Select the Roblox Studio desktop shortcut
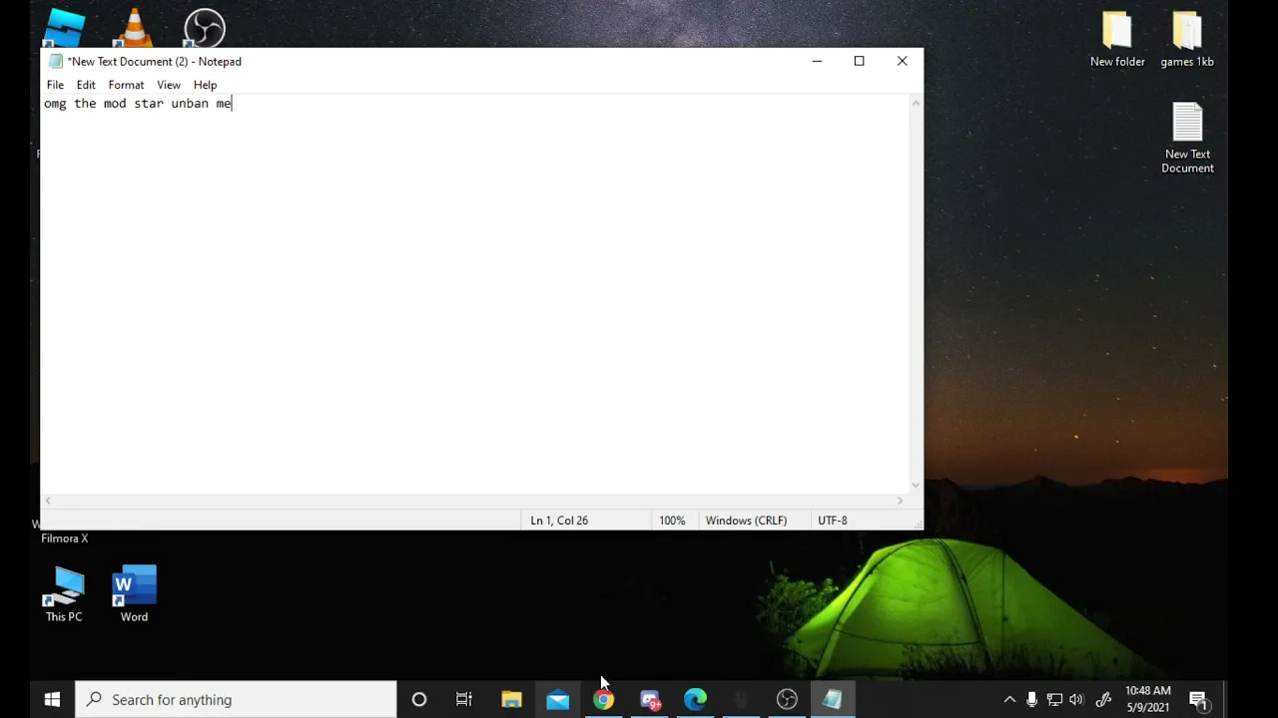The width and height of the screenshot is (1278, 718). tap(66, 28)
